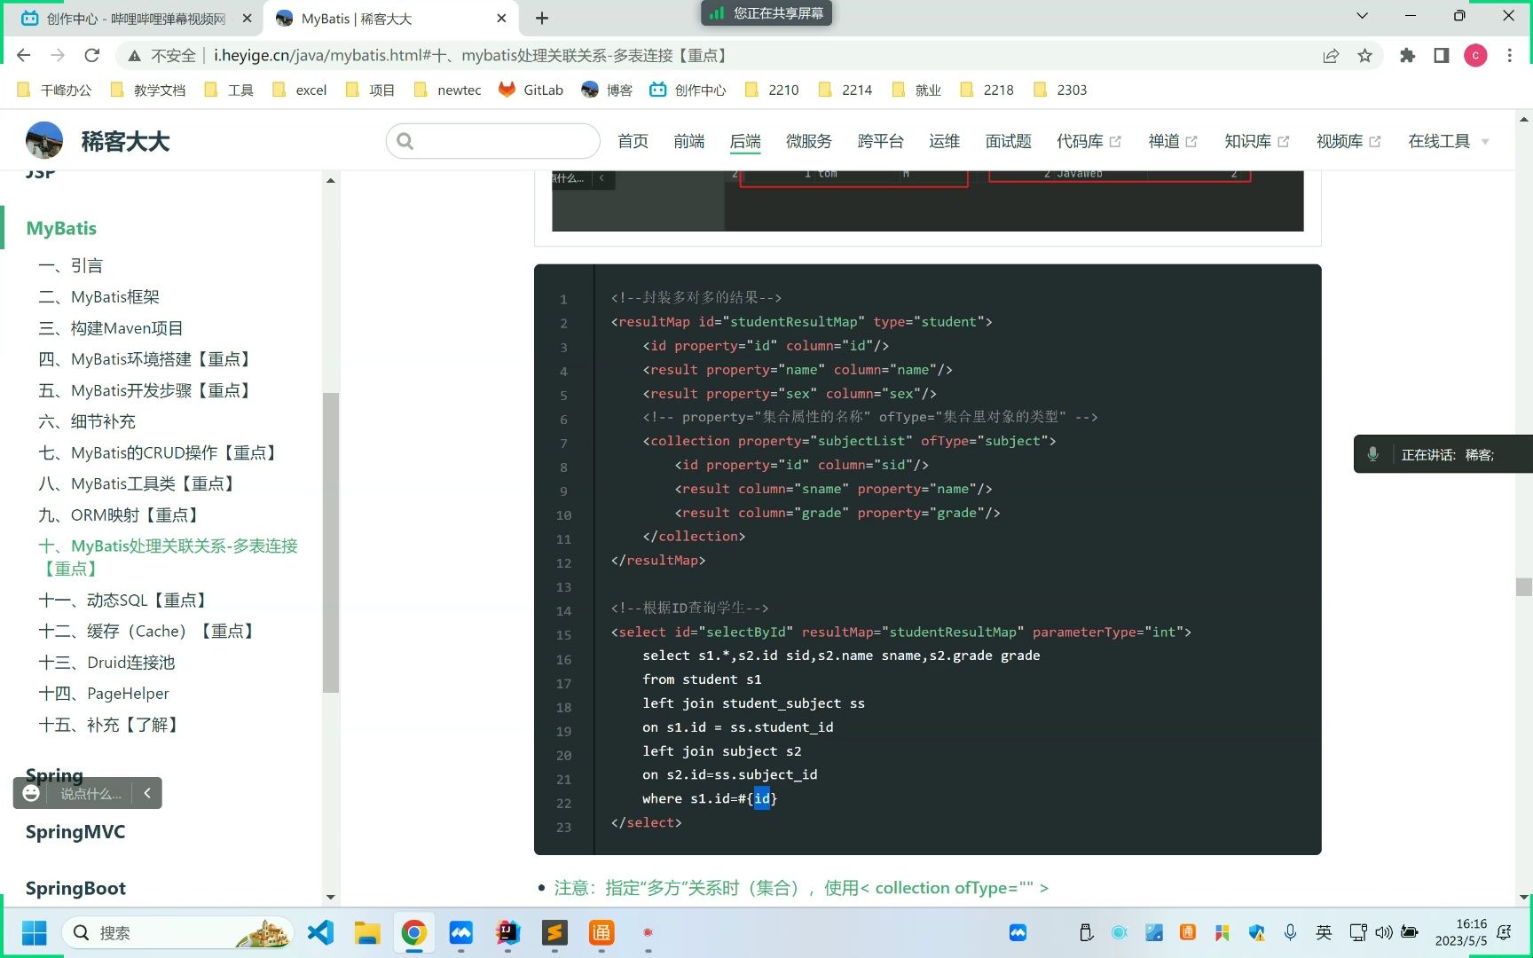1533x958 pixels.
Task: Go back to the previous page
Action: pyautogui.click(x=24, y=55)
